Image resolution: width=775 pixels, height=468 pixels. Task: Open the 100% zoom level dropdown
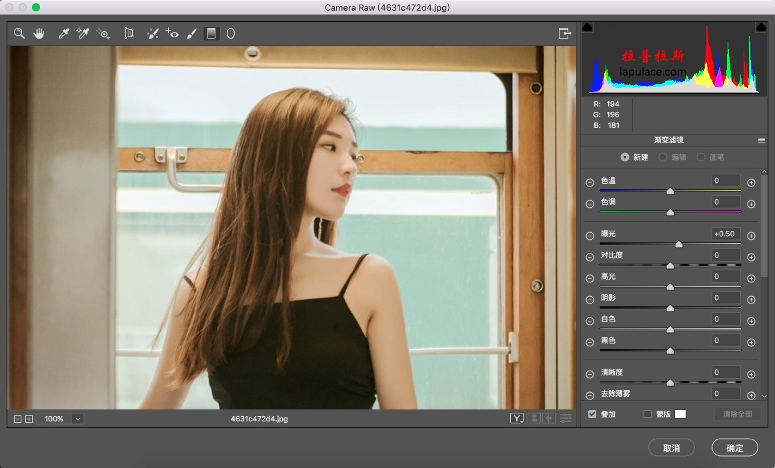pos(77,419)
